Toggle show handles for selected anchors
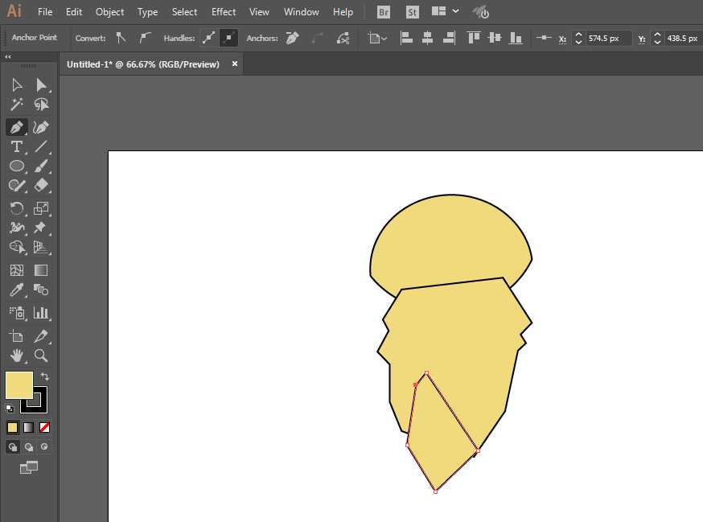The image size is (703, 522). (208, 38)
